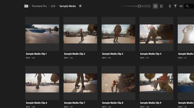Select Sample Media Clip 4 thumbnail
This screenshot has height=108, width=194.
pos(156,34)
